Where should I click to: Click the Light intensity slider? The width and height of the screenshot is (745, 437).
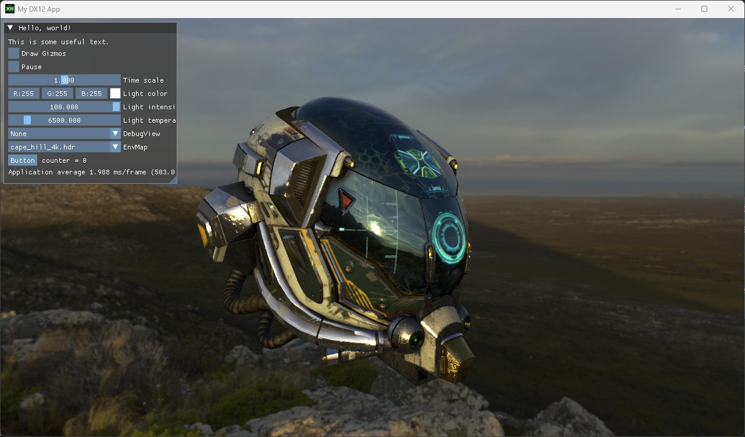(64, 107)
